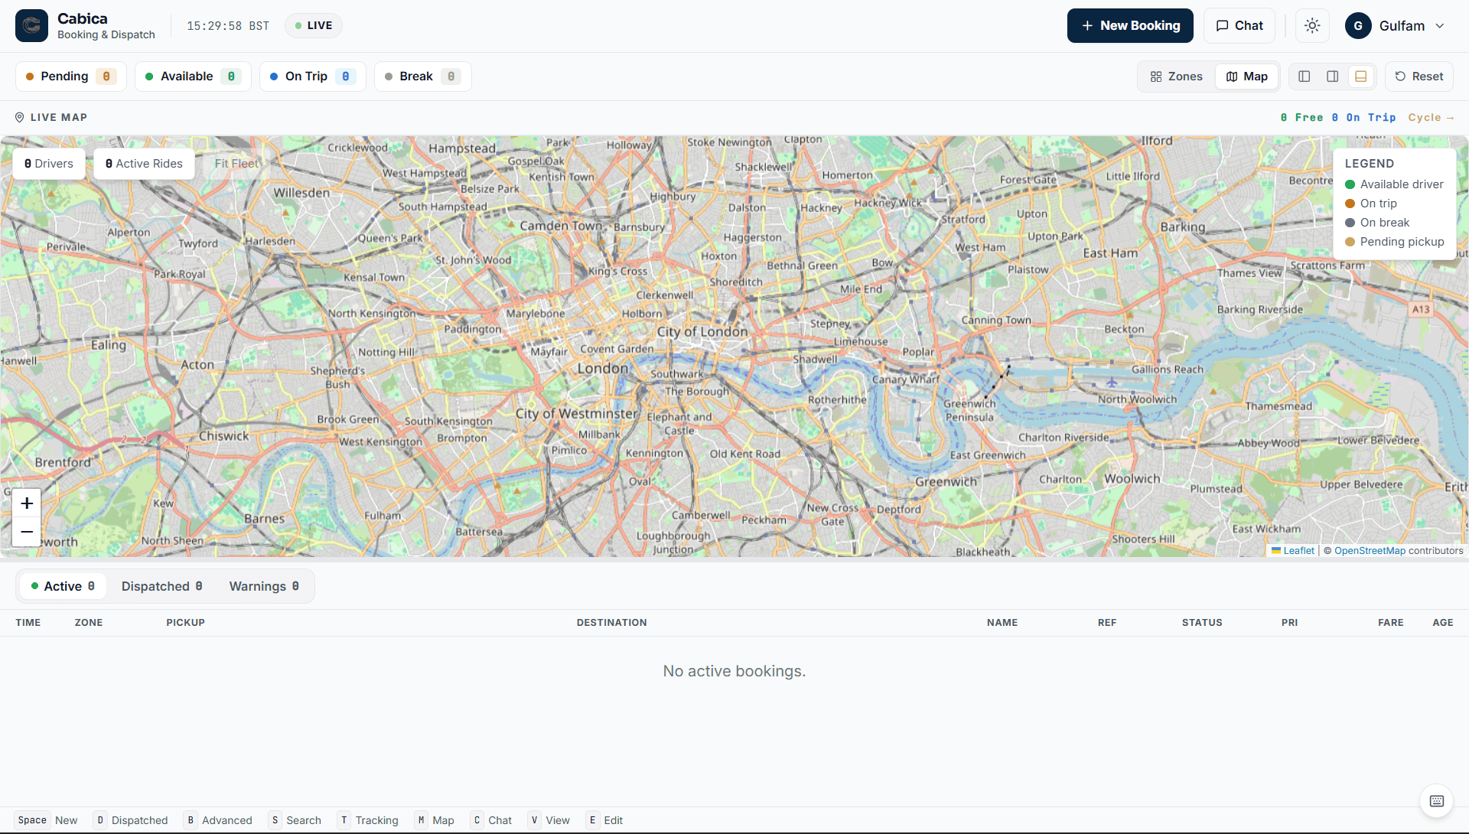Zoom in on the live map

[27, 503]
